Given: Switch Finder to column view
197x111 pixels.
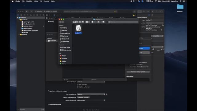Looking at the screenshot, I should point(80,22).
